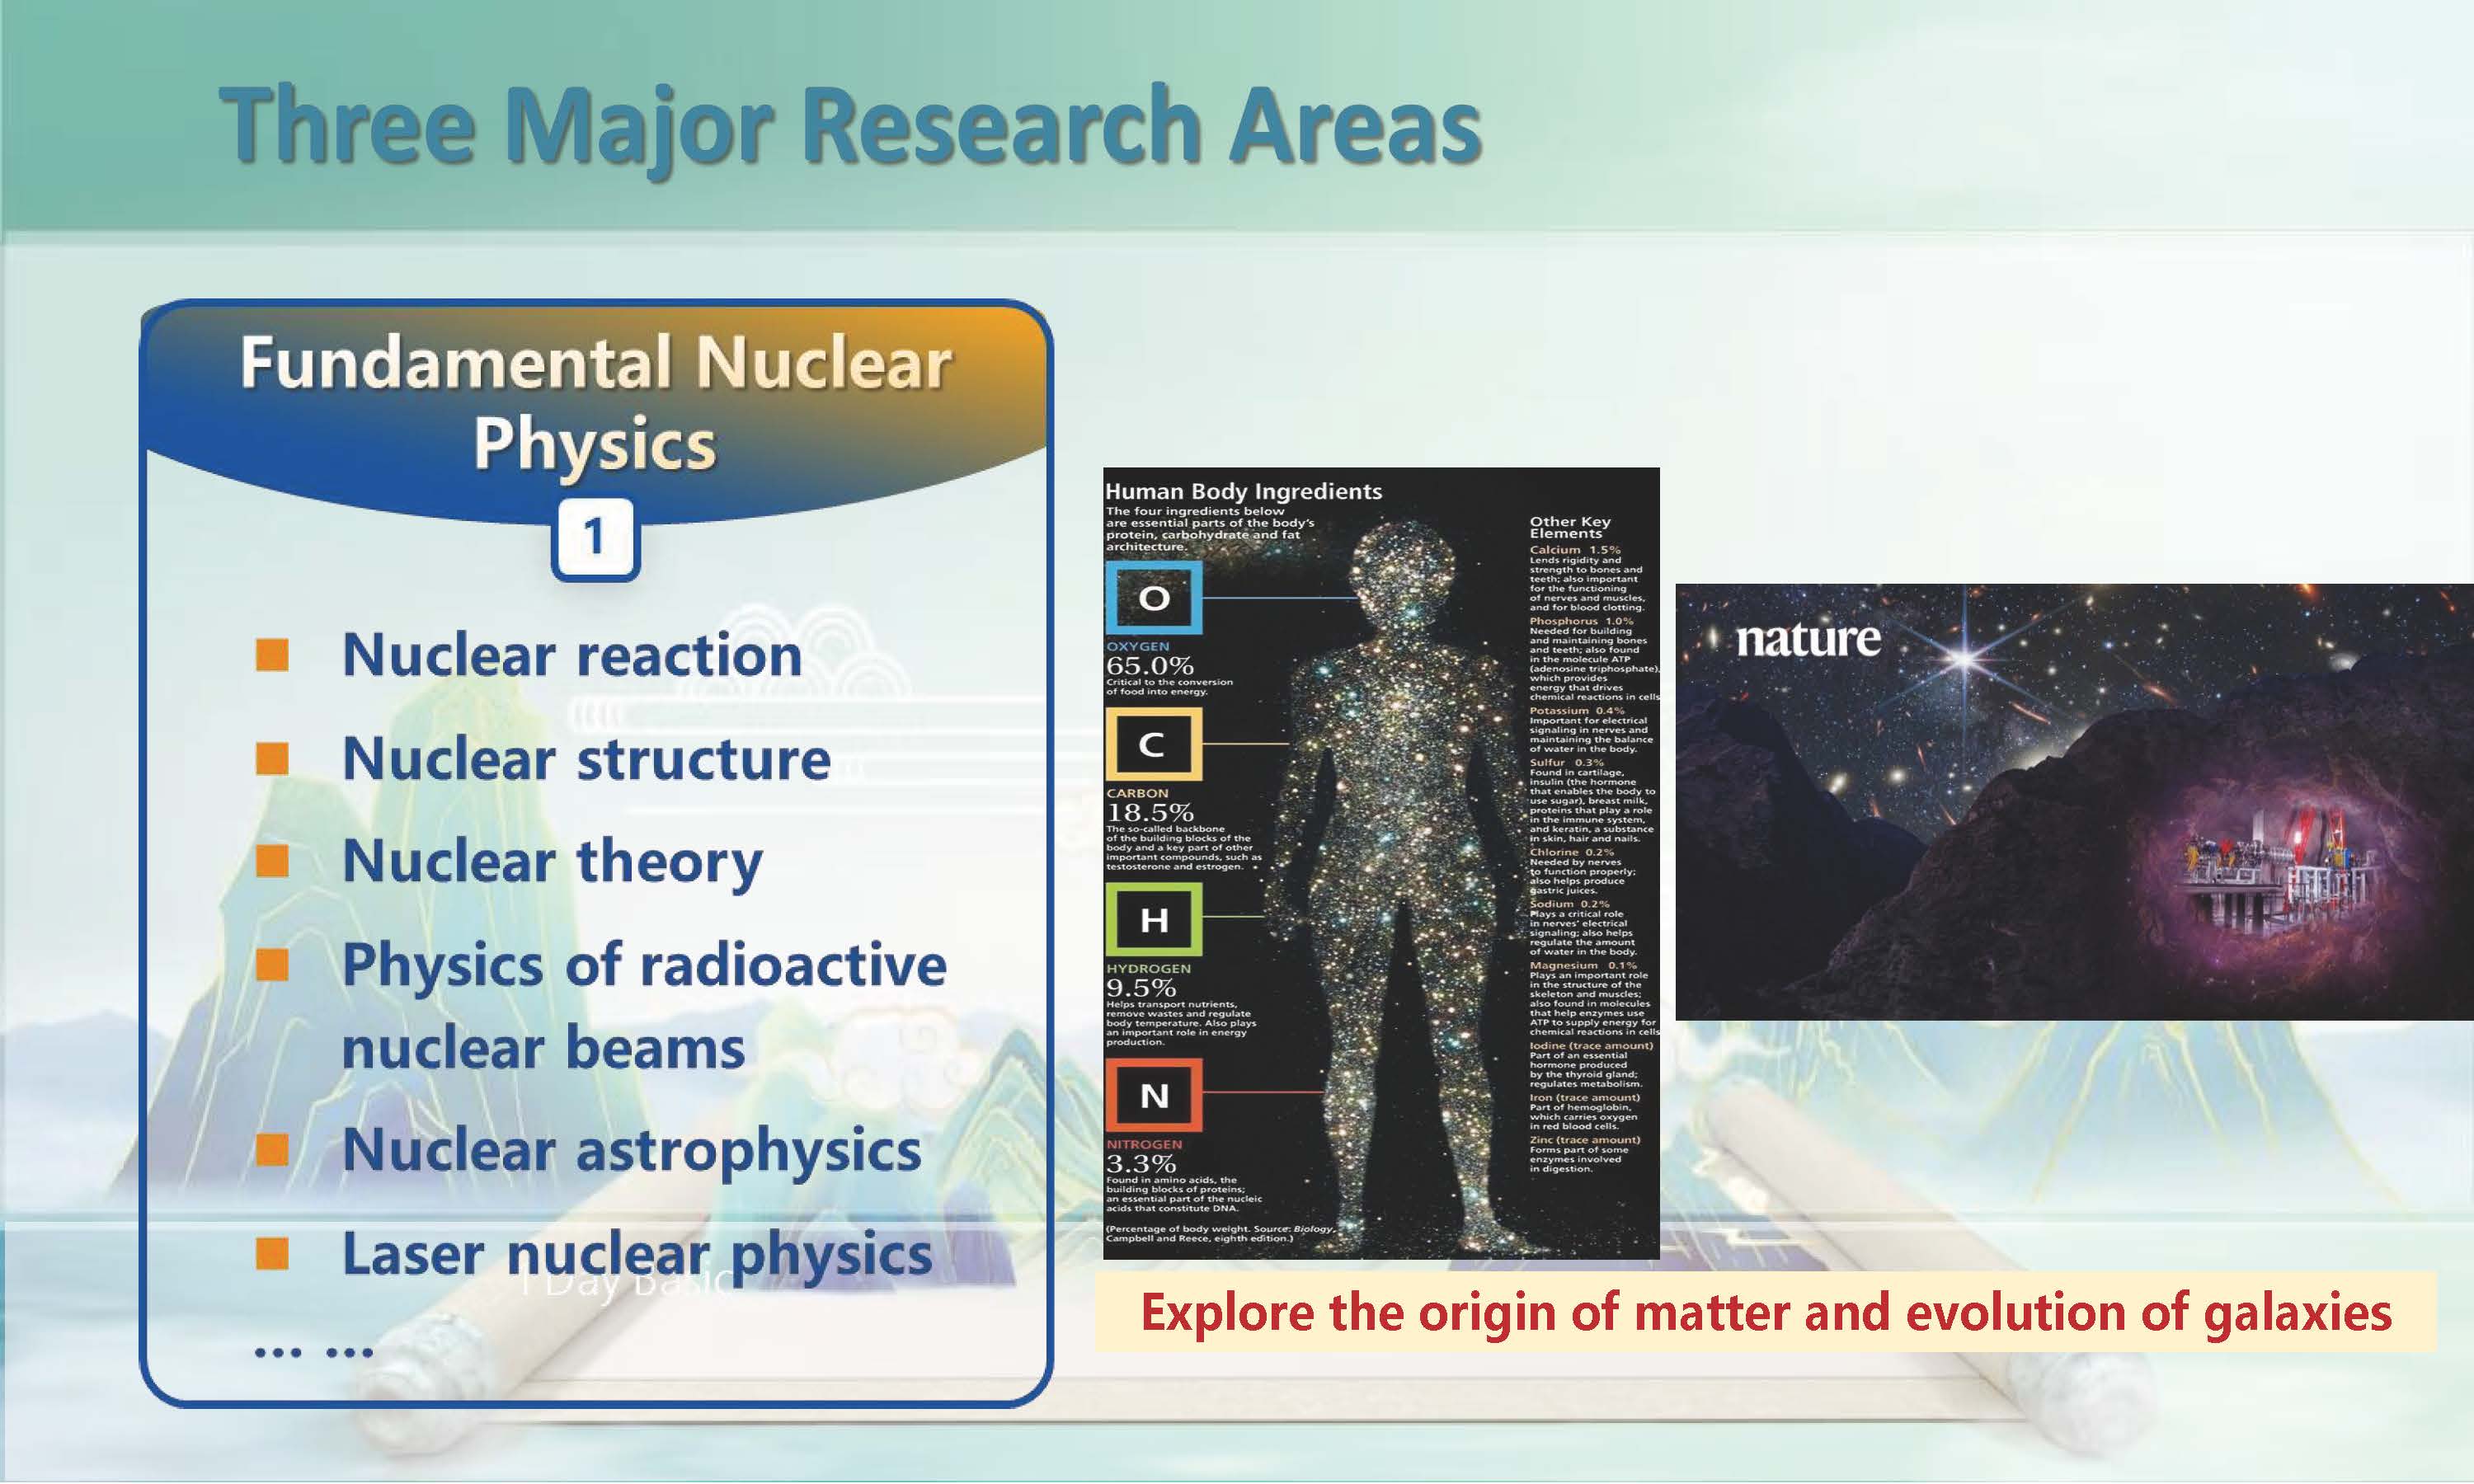Click the 'Phosphorus 1.0%' entry
This screenshot has width=2474, height=1484.
click(x=1581, y=621)
